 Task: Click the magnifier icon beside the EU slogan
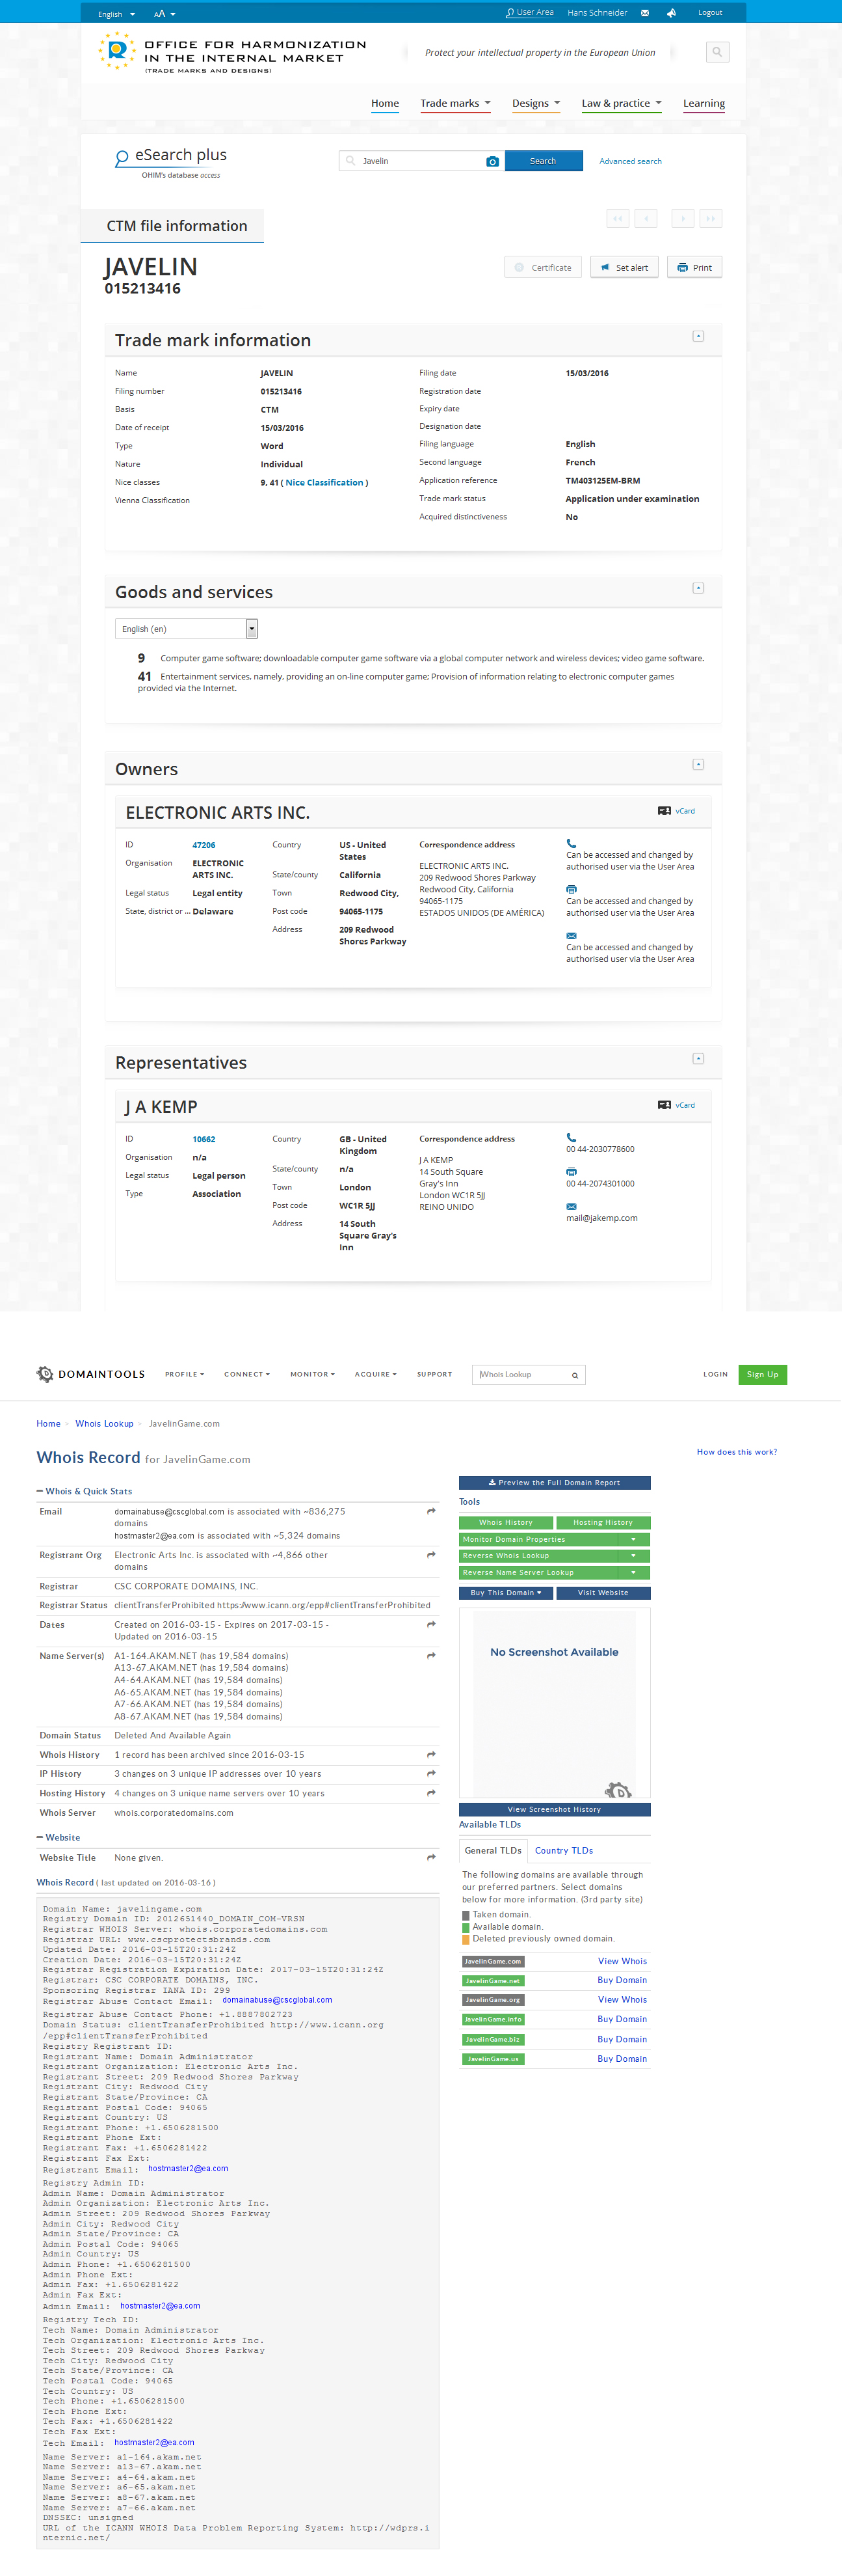[x=717, y=52]
